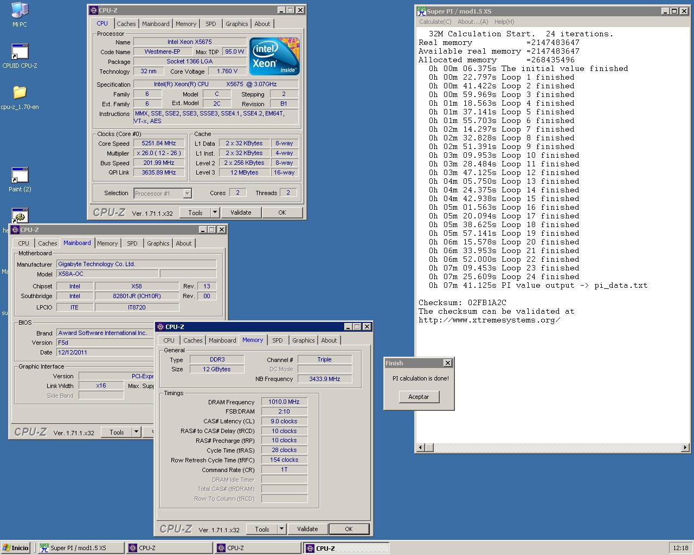Click the DRAM Frequency value 1010.0 MHz
The image size is (694, 555).
click(x=284, y=402)
